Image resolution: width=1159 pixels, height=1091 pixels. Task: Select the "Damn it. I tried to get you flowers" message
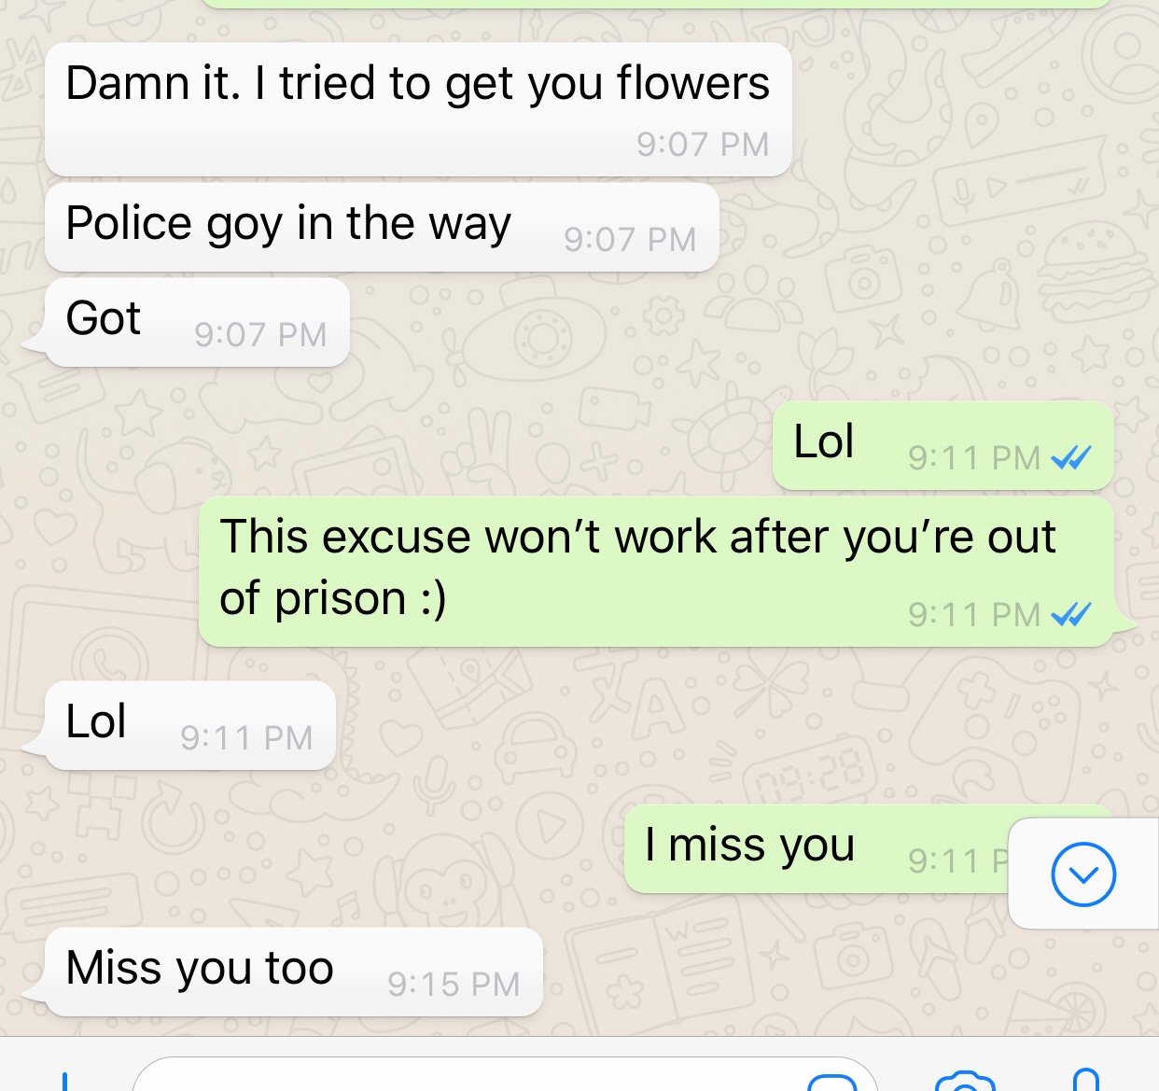pyautogui.click(x=418, y=109)
